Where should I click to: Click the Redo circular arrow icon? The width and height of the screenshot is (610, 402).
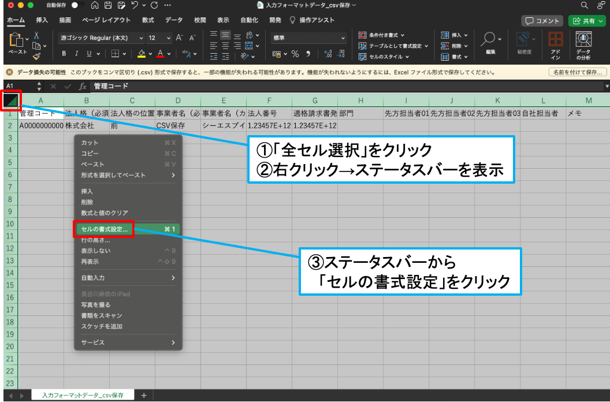point(154,5)
